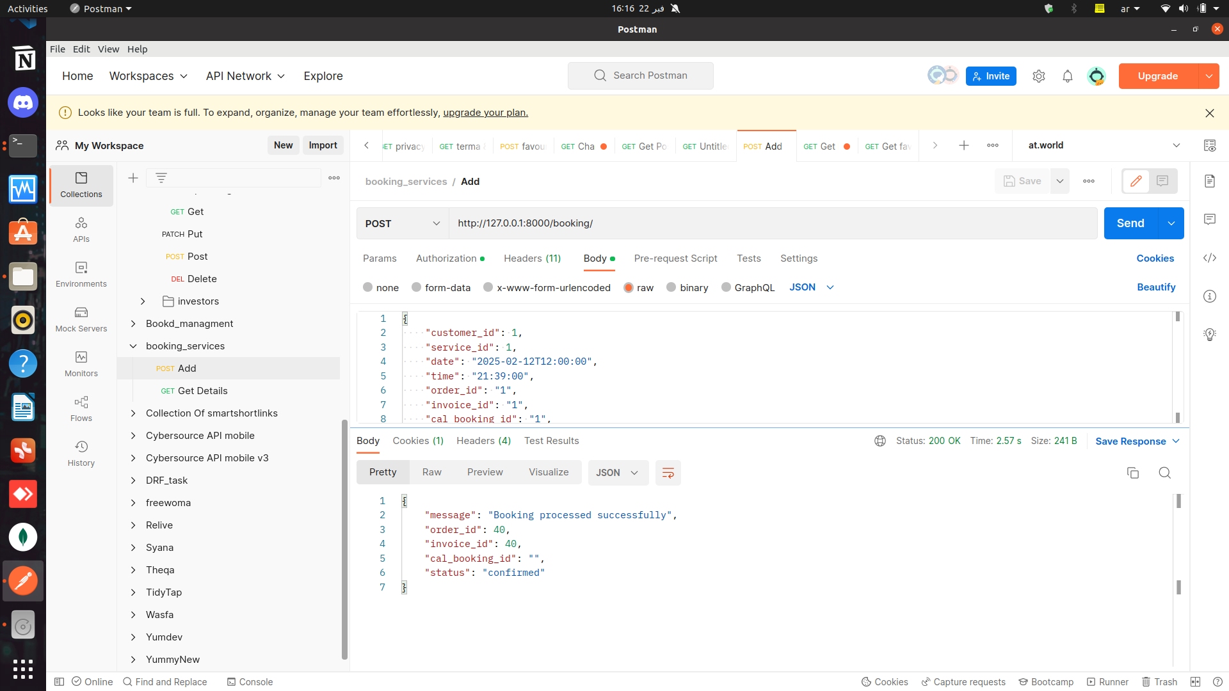Send the POST booking request
The image size is (1229, 691).
[1130, 223]
